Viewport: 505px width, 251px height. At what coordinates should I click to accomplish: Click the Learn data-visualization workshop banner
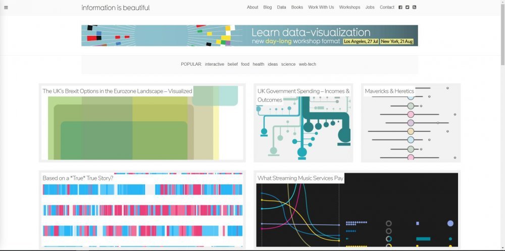click(249, 35)
